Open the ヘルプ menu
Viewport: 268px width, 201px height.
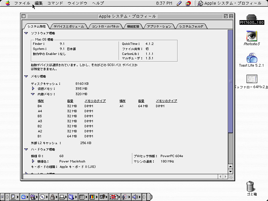click(x=98, y=3)
